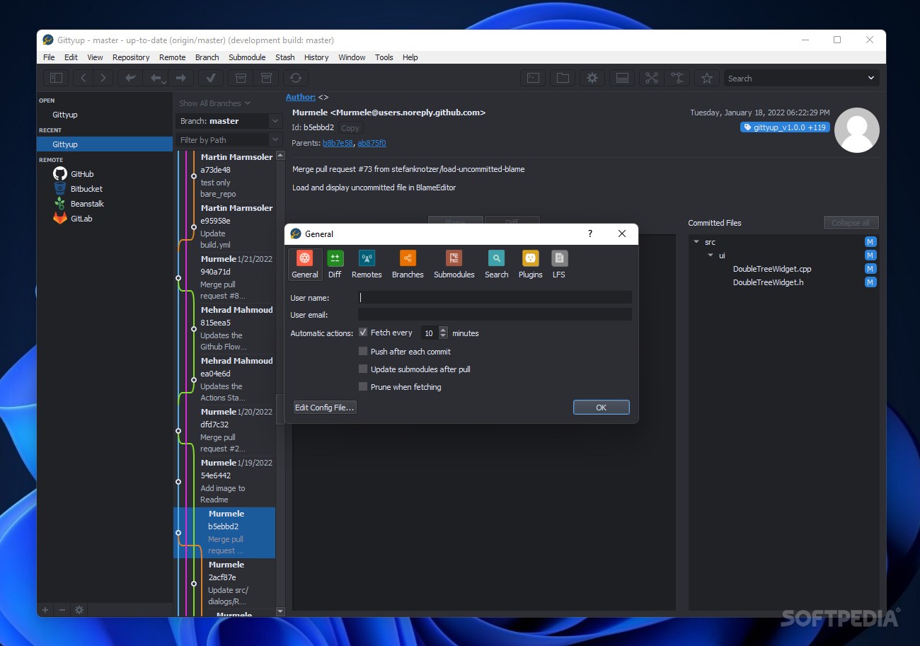The image size is (920, 646).
Task: Switch to Remotes settings tab
Action: click(x=367, y=265)
